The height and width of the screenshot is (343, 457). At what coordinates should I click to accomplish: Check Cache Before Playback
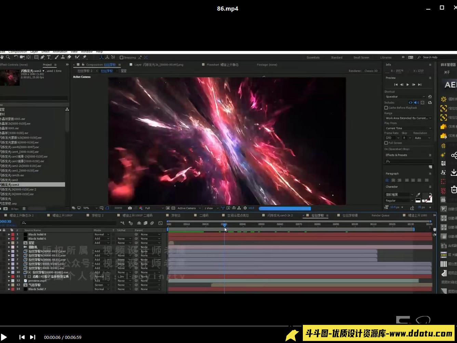(x=386, y=108)
